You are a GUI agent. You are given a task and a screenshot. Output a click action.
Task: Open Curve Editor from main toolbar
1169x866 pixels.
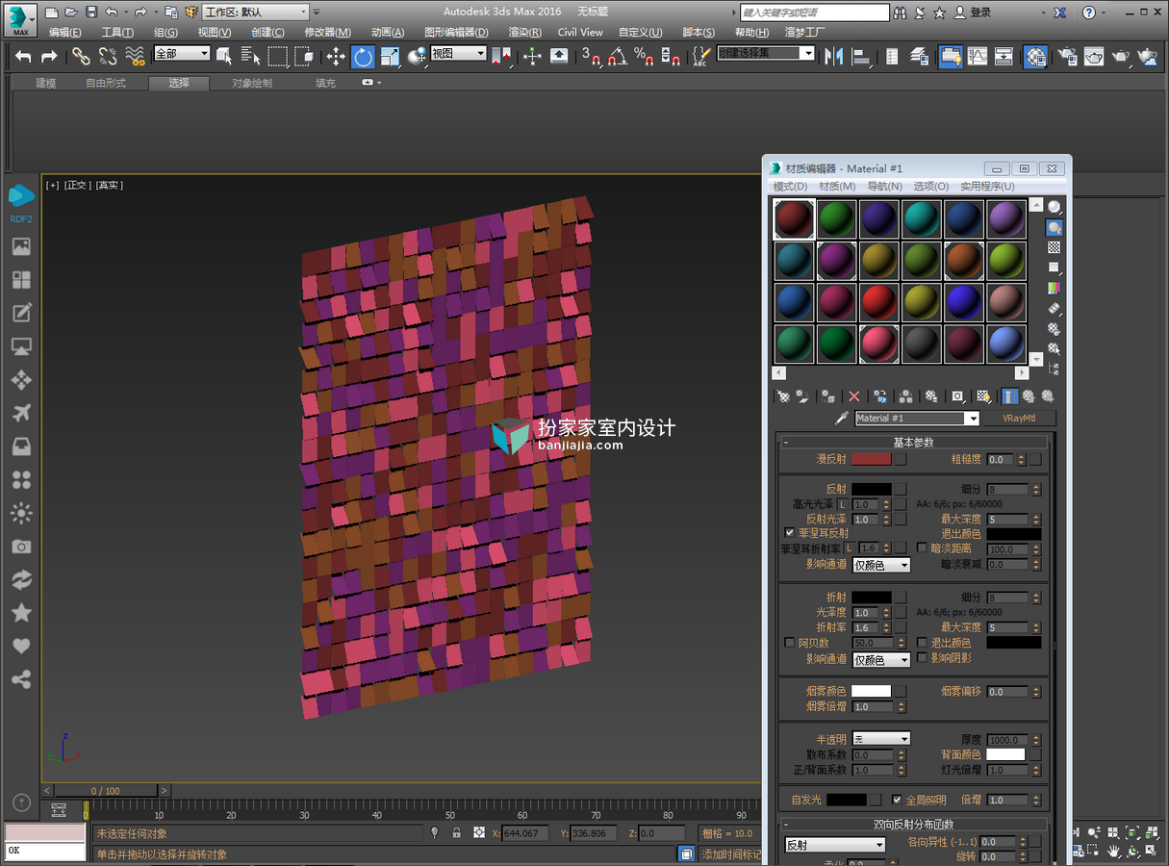(x=978, y=56)
